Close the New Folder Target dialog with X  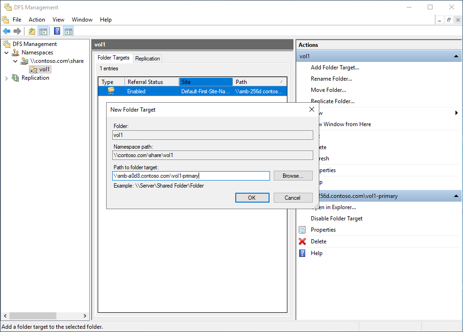coord(311,109)
